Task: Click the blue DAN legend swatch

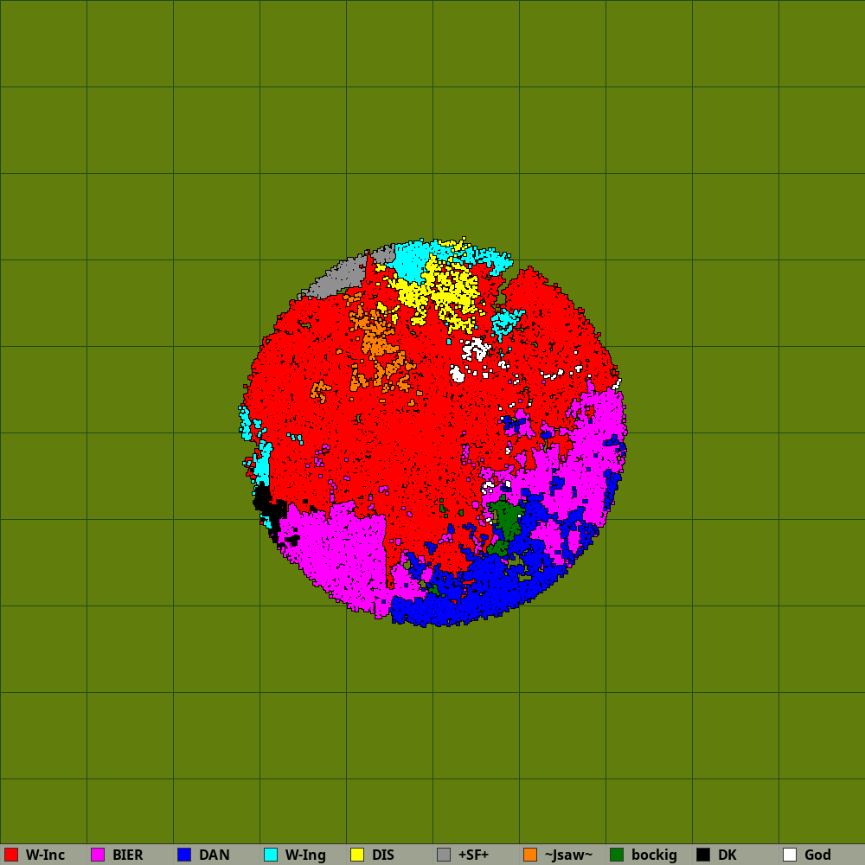Action: 184,855
